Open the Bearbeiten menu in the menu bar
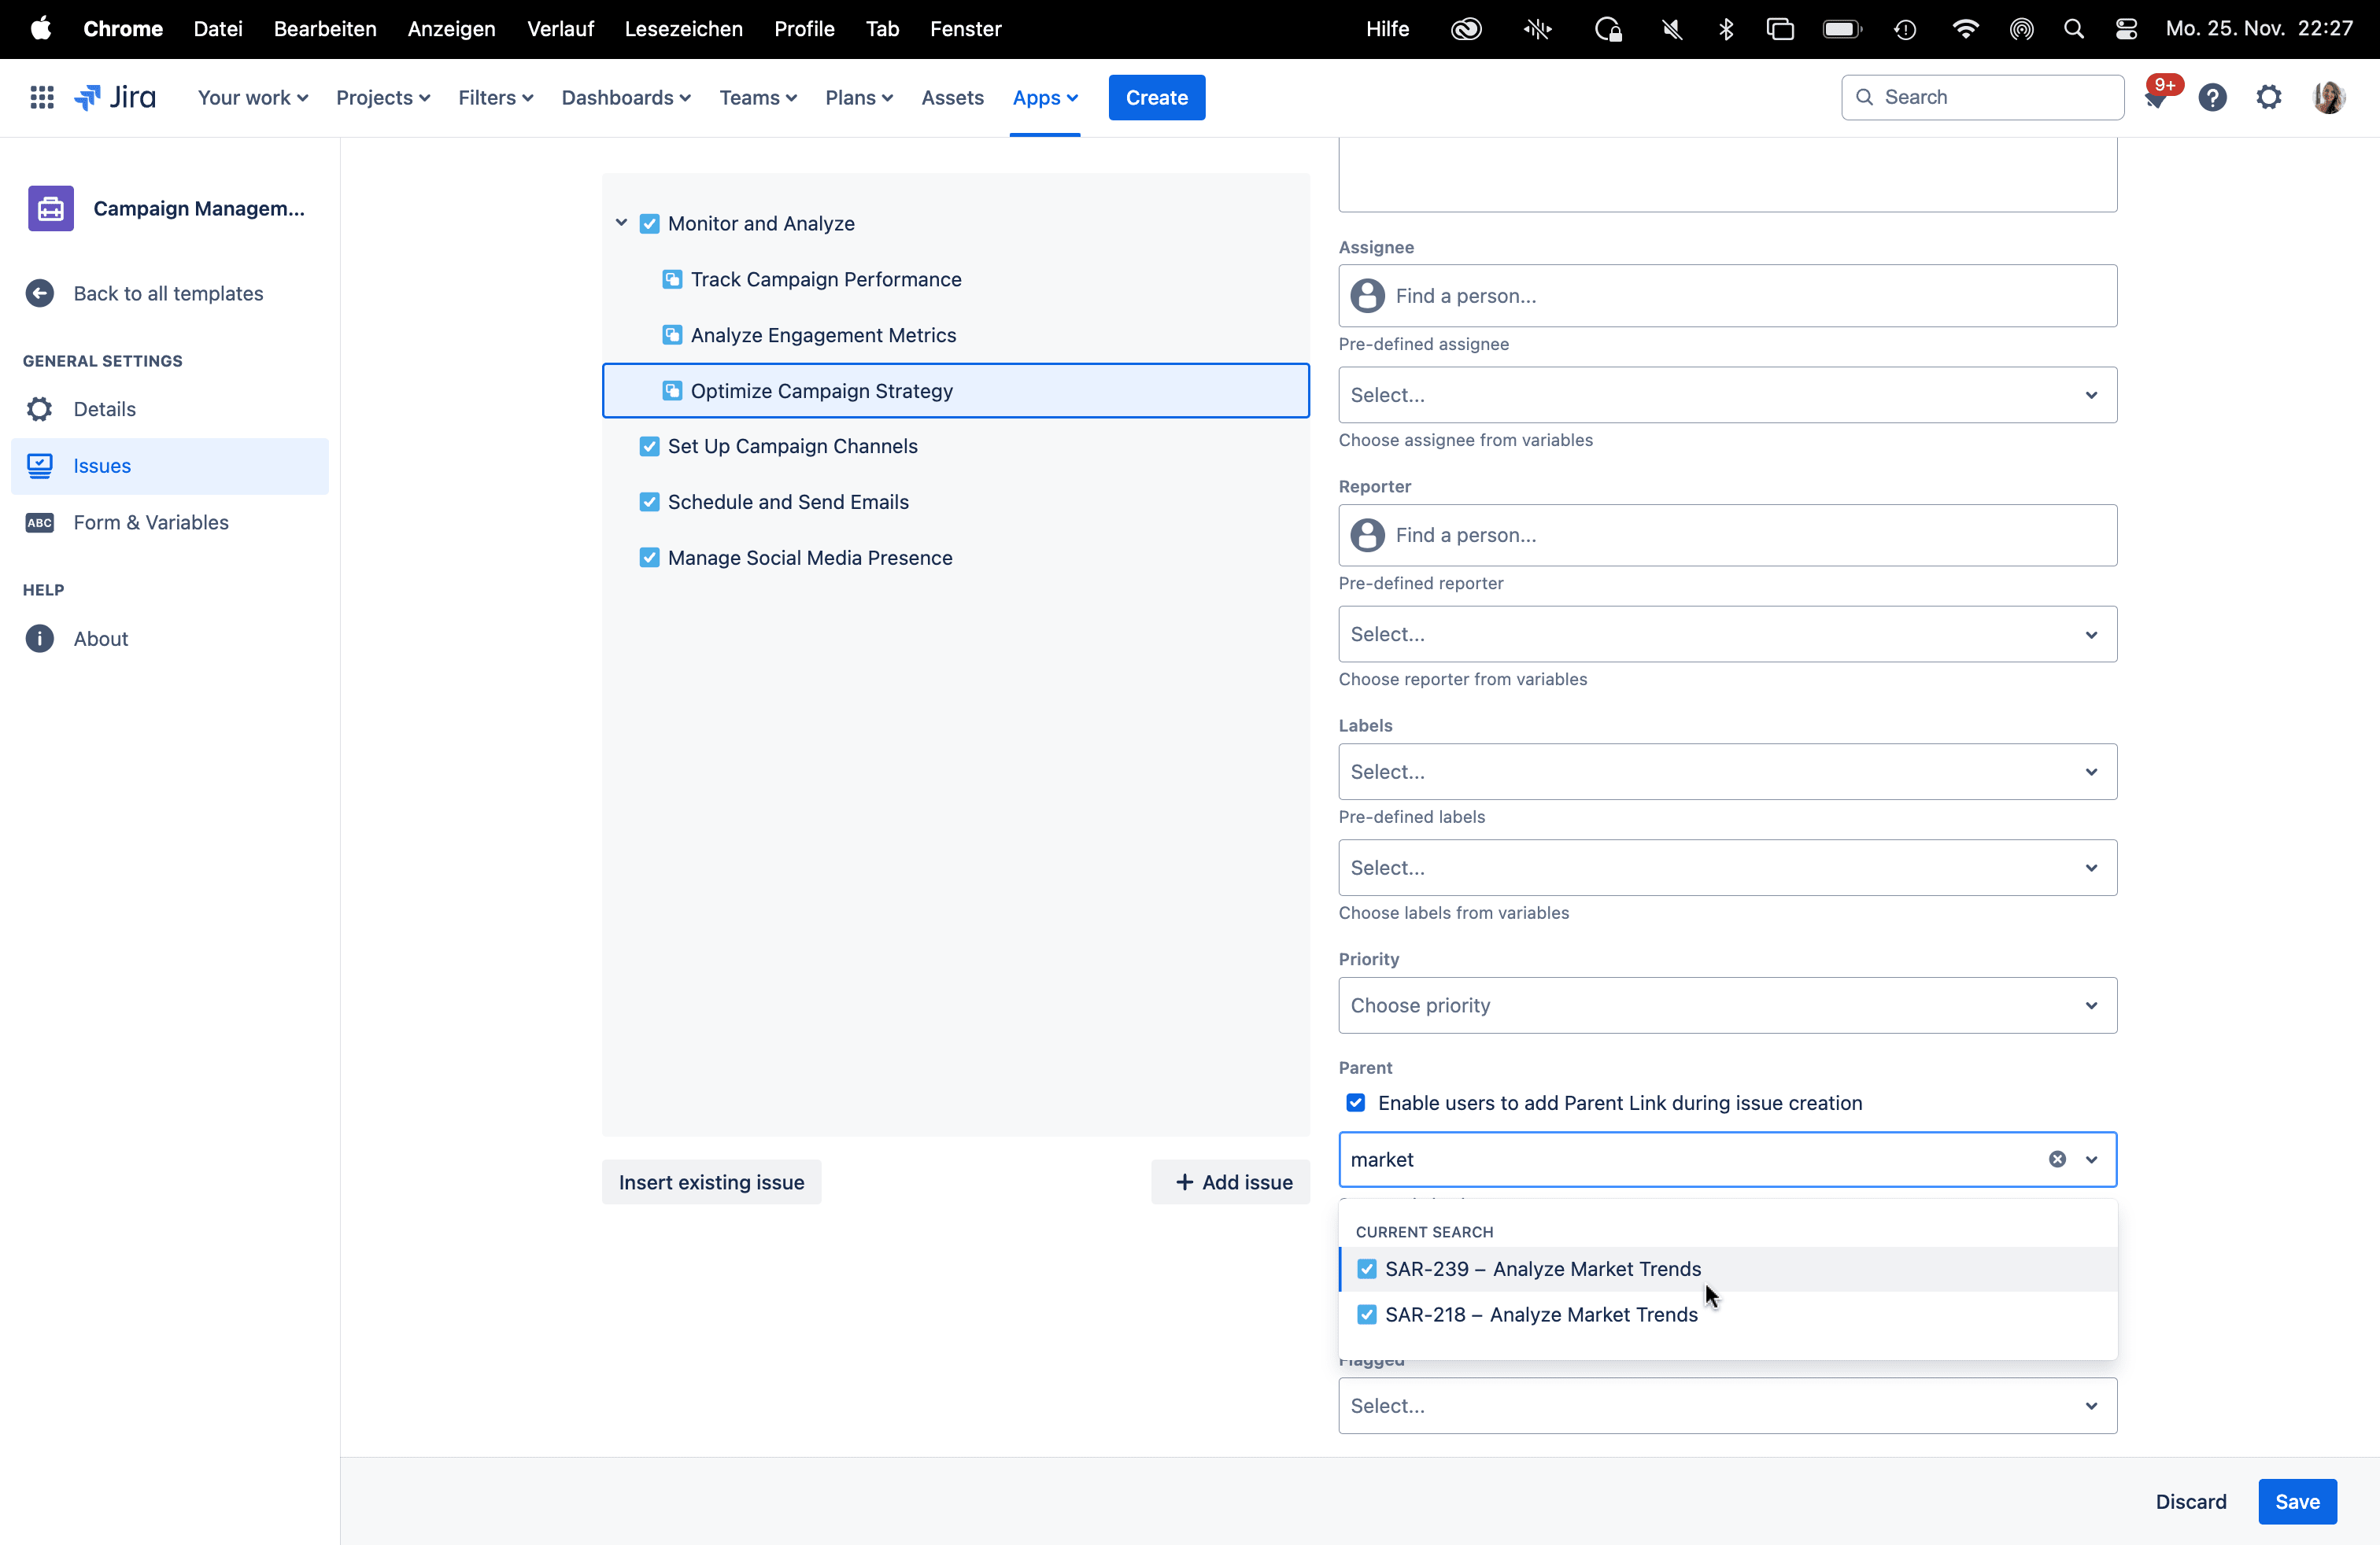Image resolution: width=2380 pixels, height=1545 pixels. [324, 28]
